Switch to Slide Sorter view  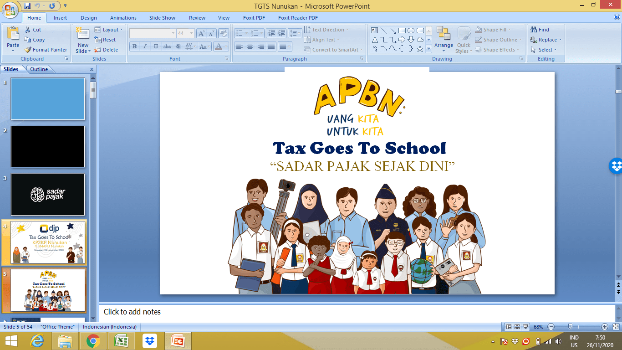tap(517, 327)
